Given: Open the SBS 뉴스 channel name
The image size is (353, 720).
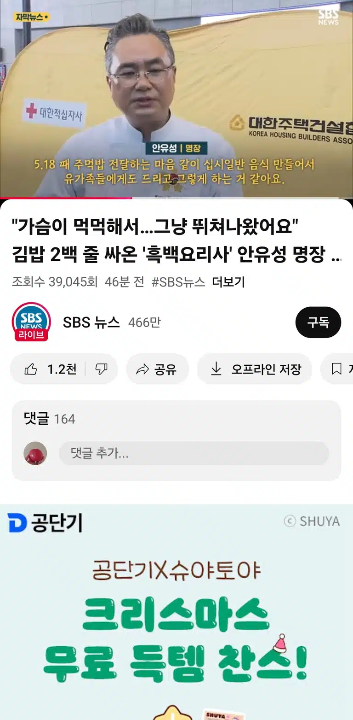Looking at the screenshot, I should 91,322.
